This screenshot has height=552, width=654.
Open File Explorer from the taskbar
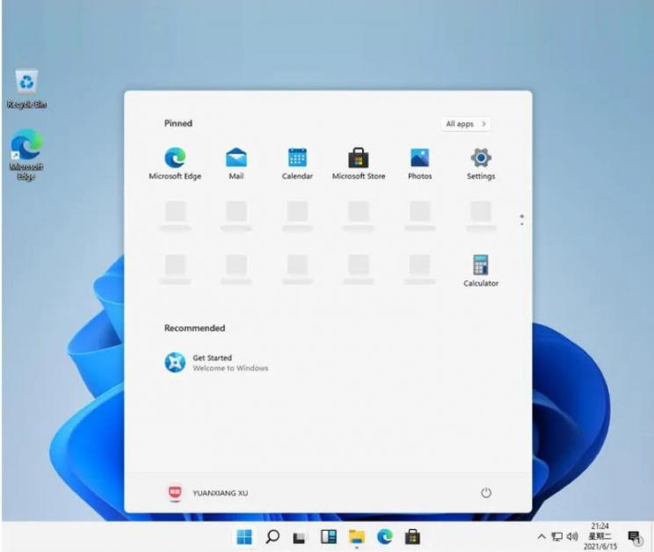[x=357, y=536]
